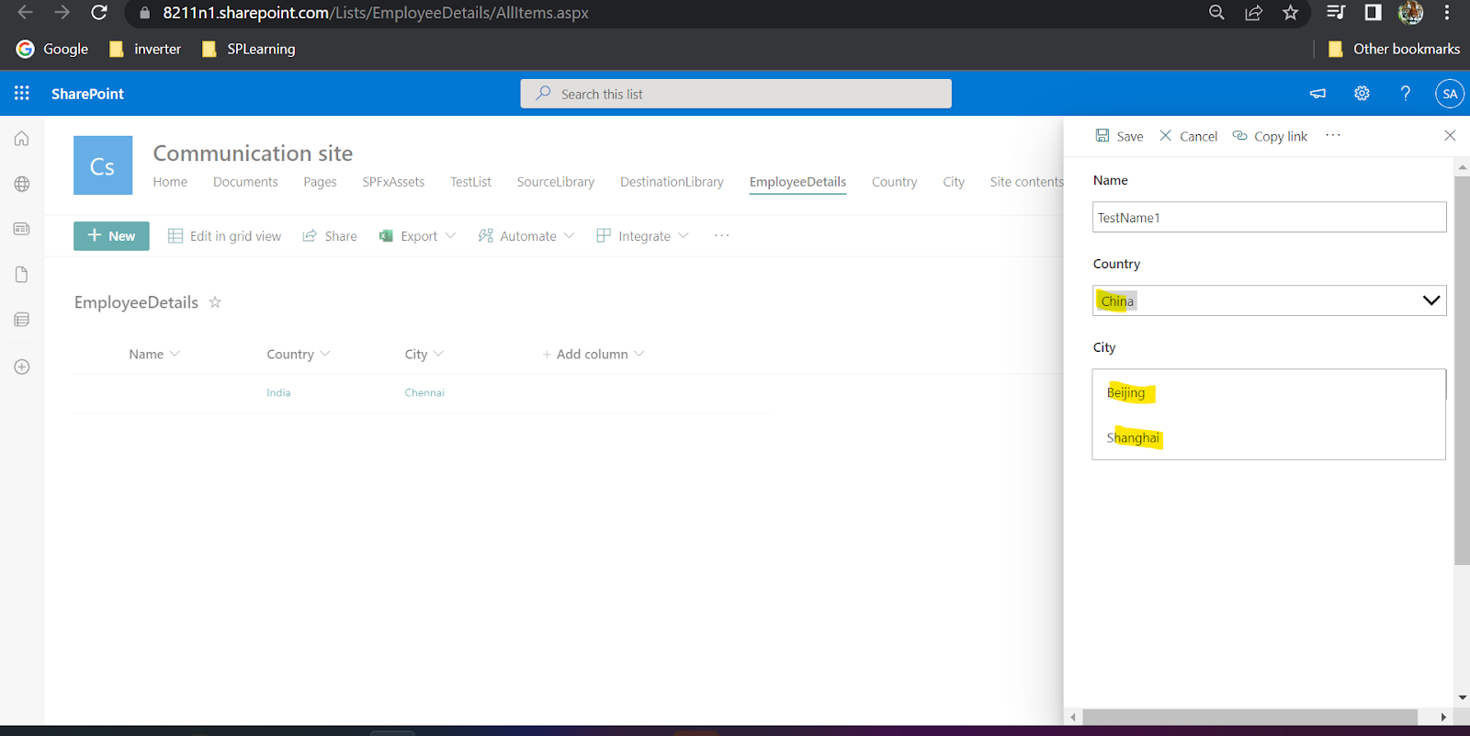Screen dimensions: 1470x736
Task: Open the Country dropdown showing China
Action: (x=1269, y=300)
